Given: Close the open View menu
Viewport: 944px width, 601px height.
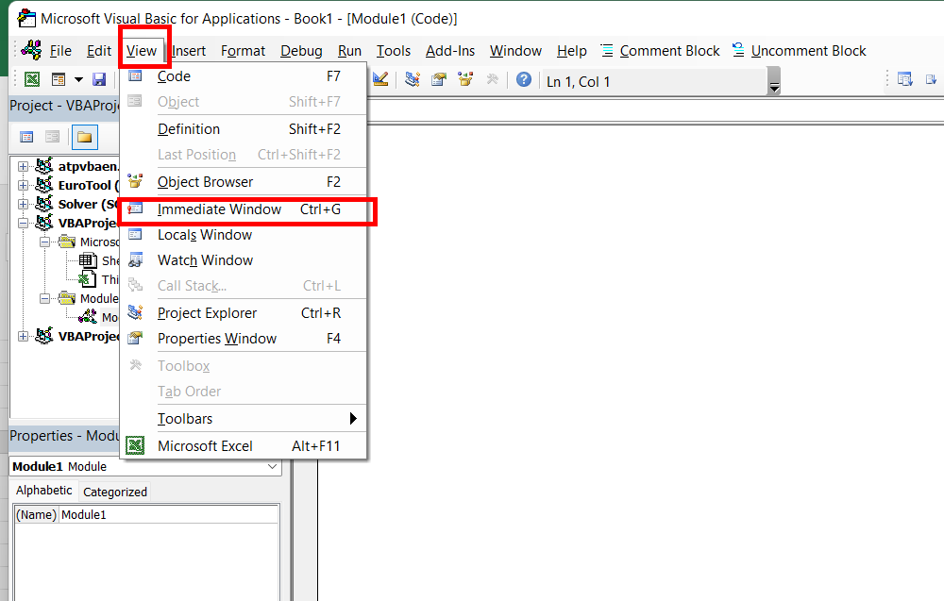Looking at the screenshot, I should point(142,51).
